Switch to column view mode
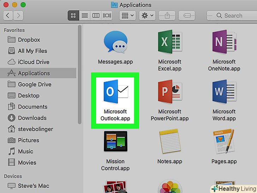 point(96,16)
